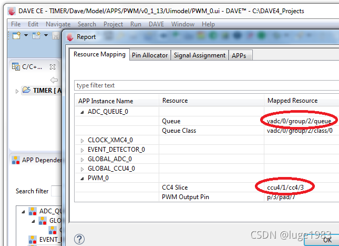Click the C/C++ Projects view icon
Viewport: 339px width, 246px height.
pos(16,67)
